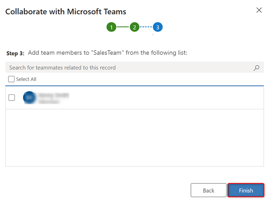
Task: Close the Collaborate with Microsoft Teams dialog
Action: pyautogui.click(x=259, y=10)
